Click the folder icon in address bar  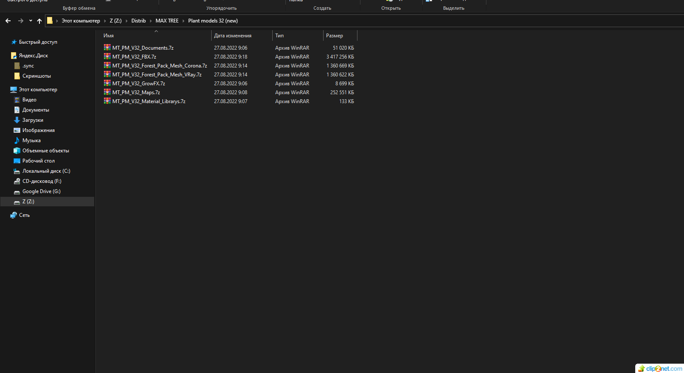coord(50,20)
